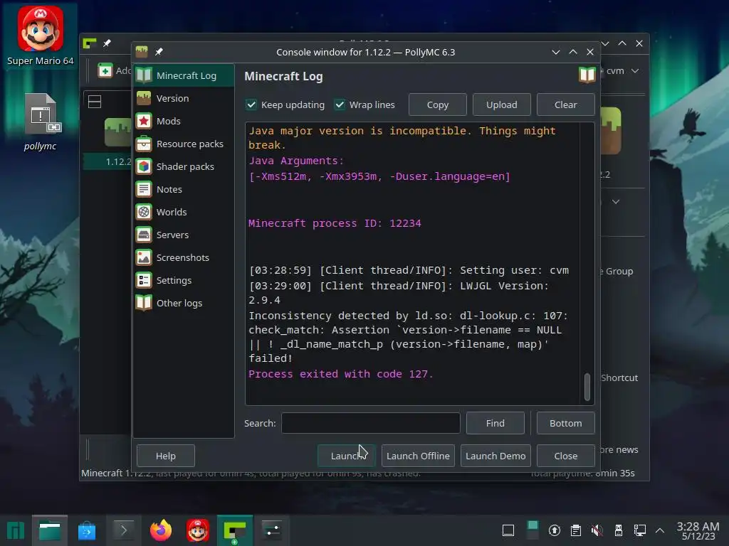The image size is (729, 546).
Task: Open the pollymc desktop file icon
Action: [x=41, y=122]
